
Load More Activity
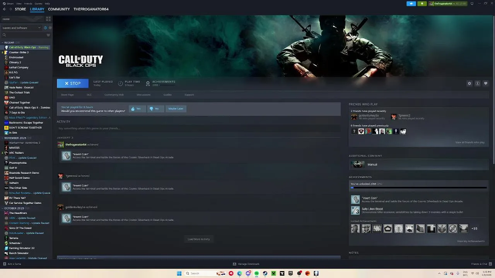point(199,239)
